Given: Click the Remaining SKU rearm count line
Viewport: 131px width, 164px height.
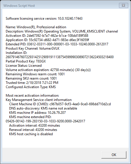Looking at the screenshot, I should coord(31,78).
